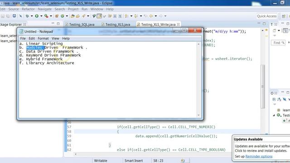
Task: Toggle Block Selection Mode toolbar button
Action: (115, 16)
